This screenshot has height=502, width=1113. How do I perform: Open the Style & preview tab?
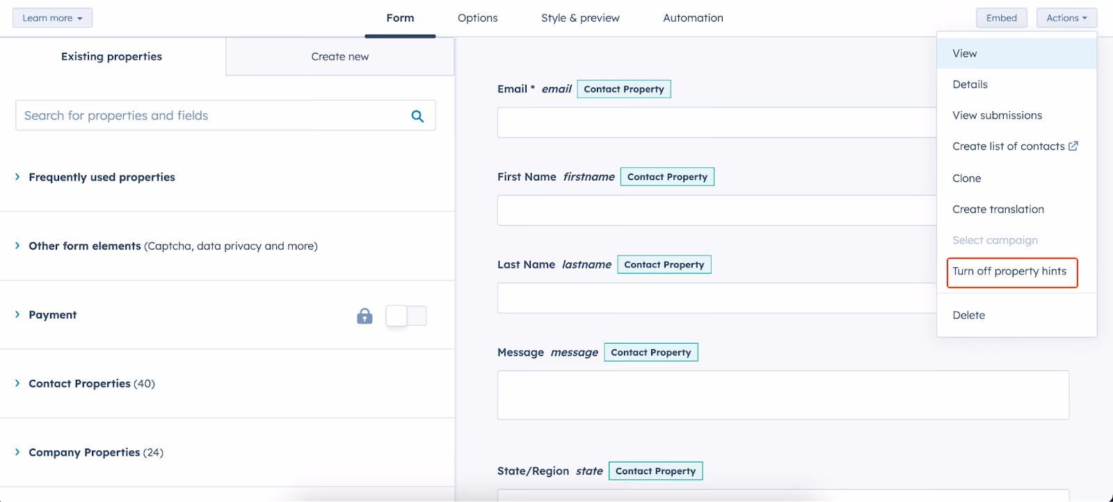580,18
